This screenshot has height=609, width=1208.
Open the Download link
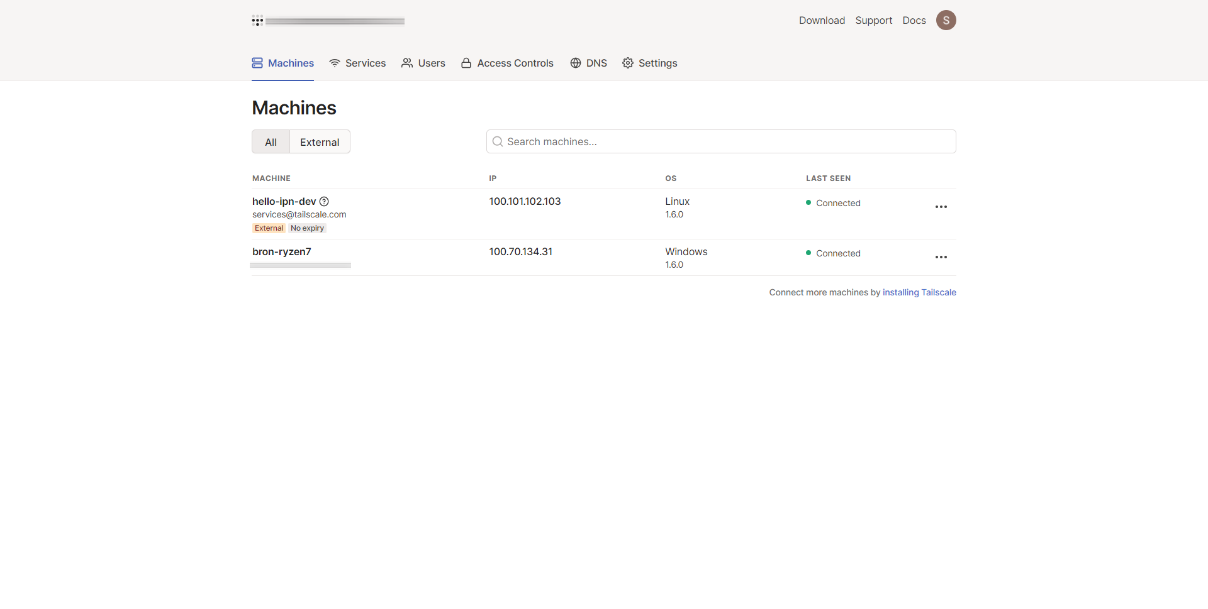click(822, 20)
